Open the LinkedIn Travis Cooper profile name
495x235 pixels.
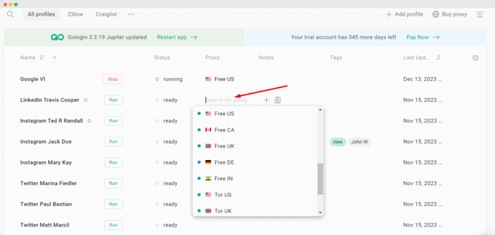click(x=50, y=100)
